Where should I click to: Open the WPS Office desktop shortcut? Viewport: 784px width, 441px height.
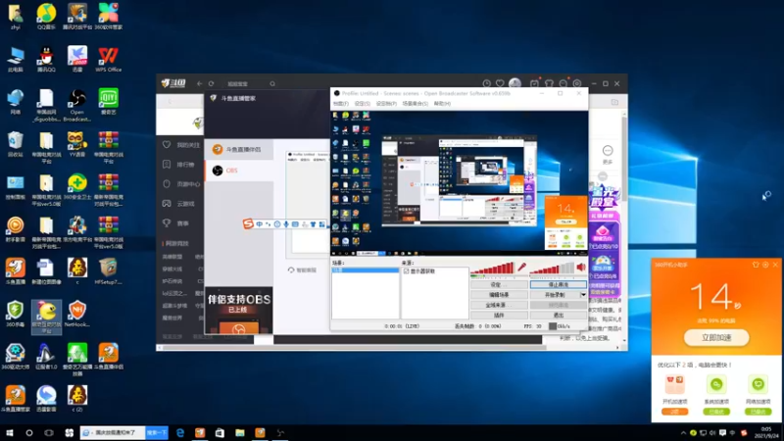(108, 60)
